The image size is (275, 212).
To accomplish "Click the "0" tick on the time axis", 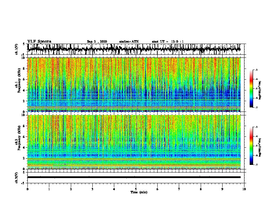I will click(27, 189).
